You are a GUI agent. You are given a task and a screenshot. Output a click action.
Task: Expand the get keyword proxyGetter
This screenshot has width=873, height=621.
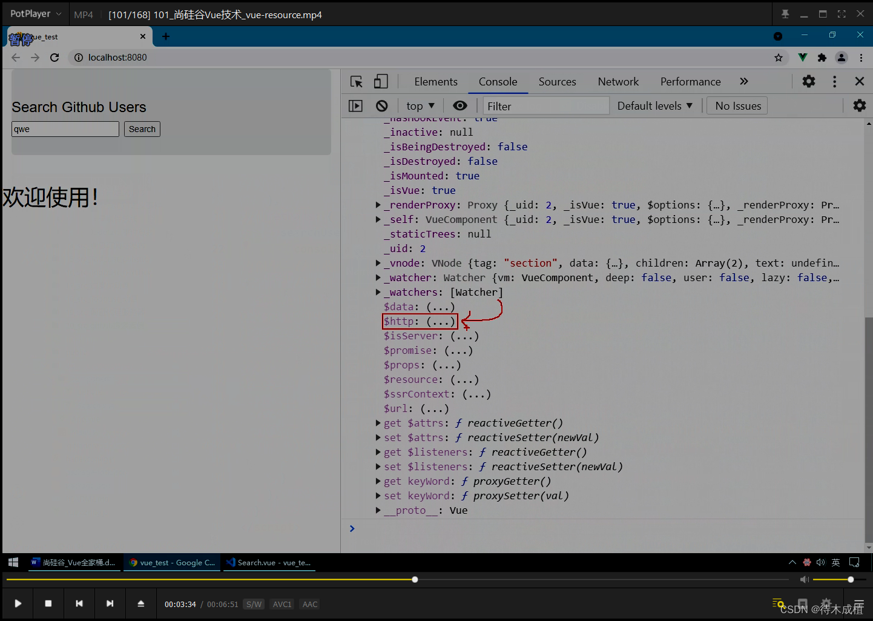(x=378, y=482)
